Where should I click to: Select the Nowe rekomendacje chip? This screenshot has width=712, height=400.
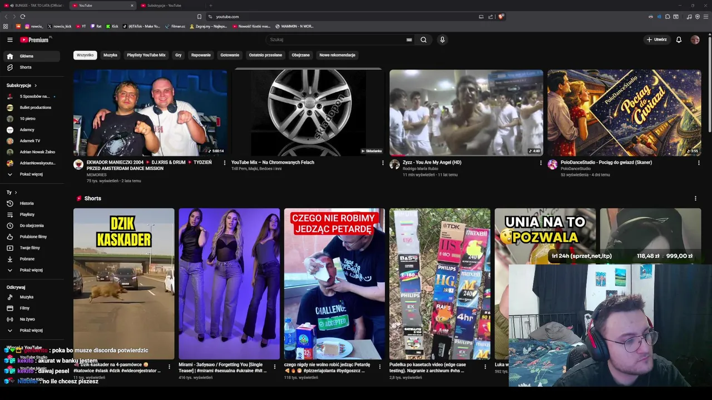click(337, 55)
